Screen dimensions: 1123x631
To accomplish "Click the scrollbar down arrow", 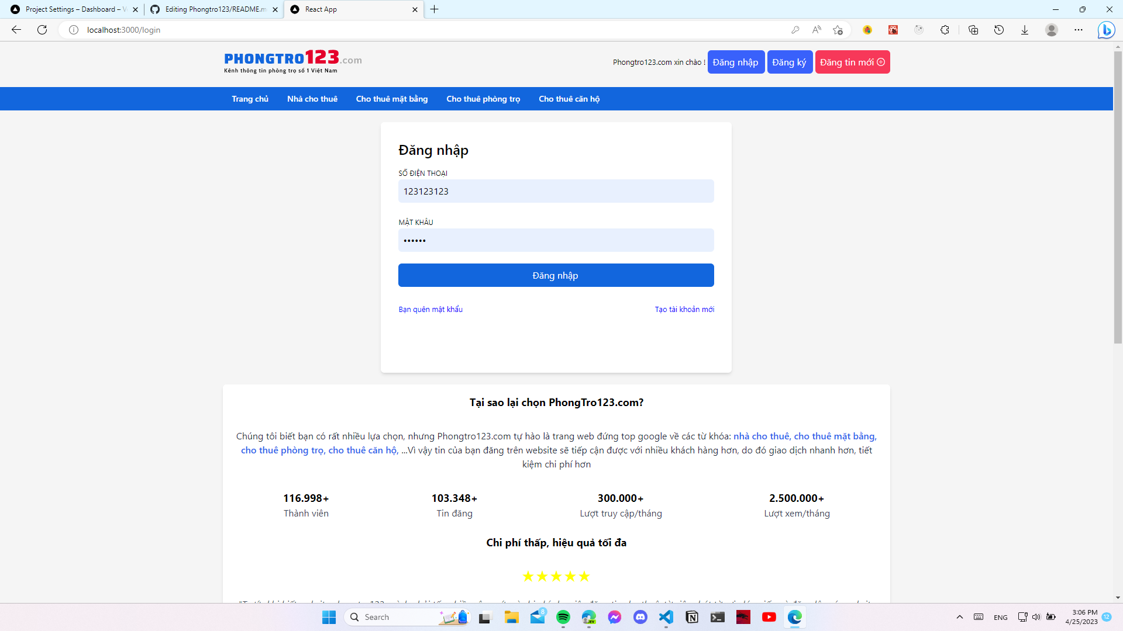I will click(1118, 598).
